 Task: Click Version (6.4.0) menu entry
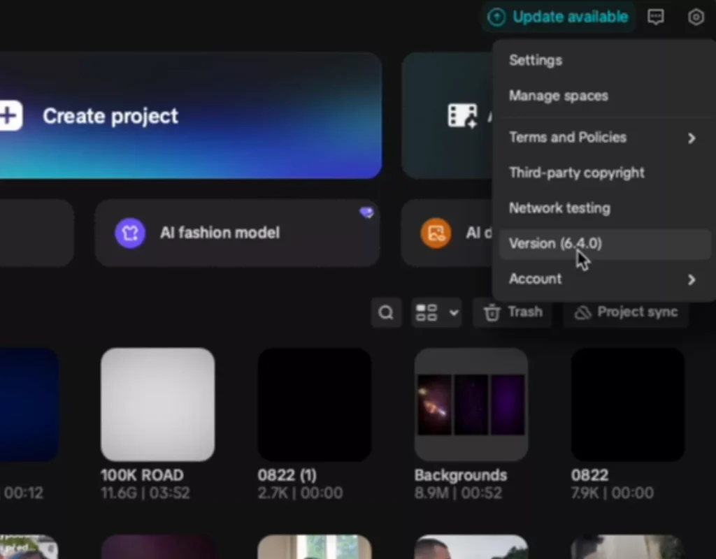tap(555, 244)
